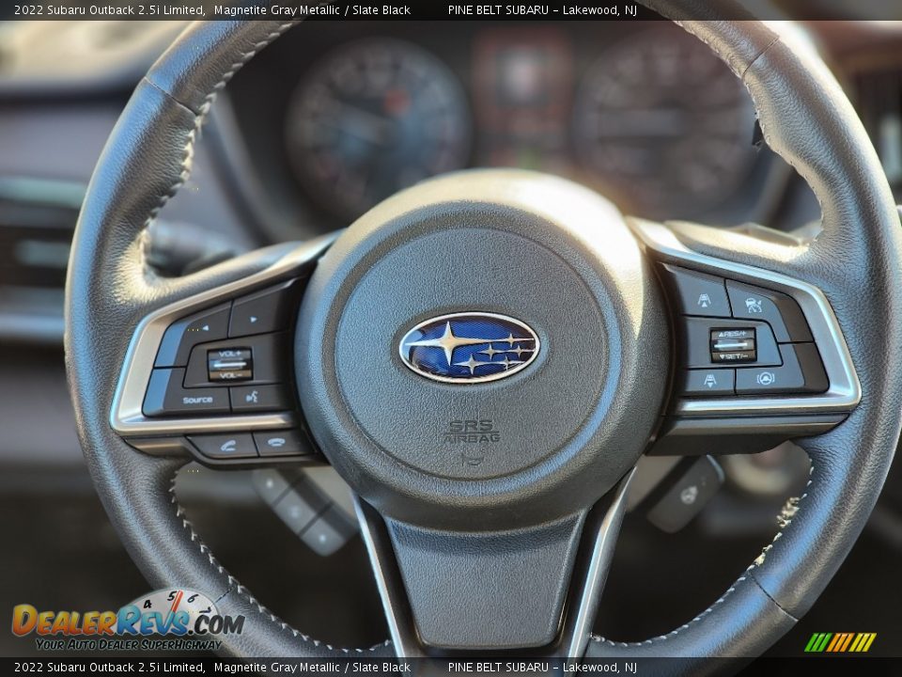Click the SRS AIRBAG label on the hub

(x=471, y=432)
